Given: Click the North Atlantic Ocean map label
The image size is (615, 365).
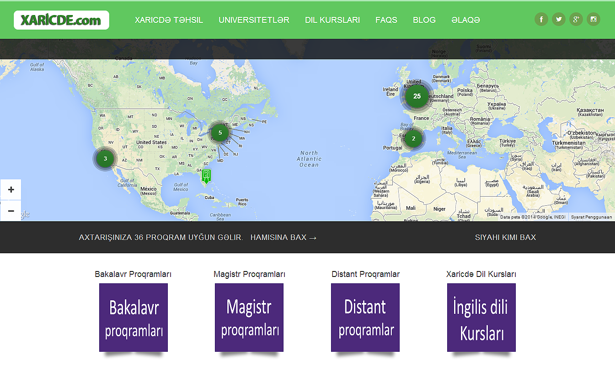Looking at the screenshot, I should coord(309,159).
